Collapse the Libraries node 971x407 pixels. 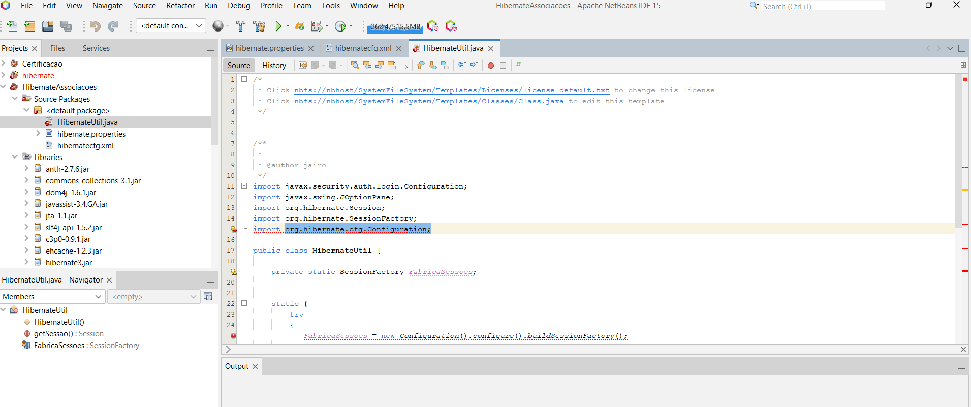15,157
